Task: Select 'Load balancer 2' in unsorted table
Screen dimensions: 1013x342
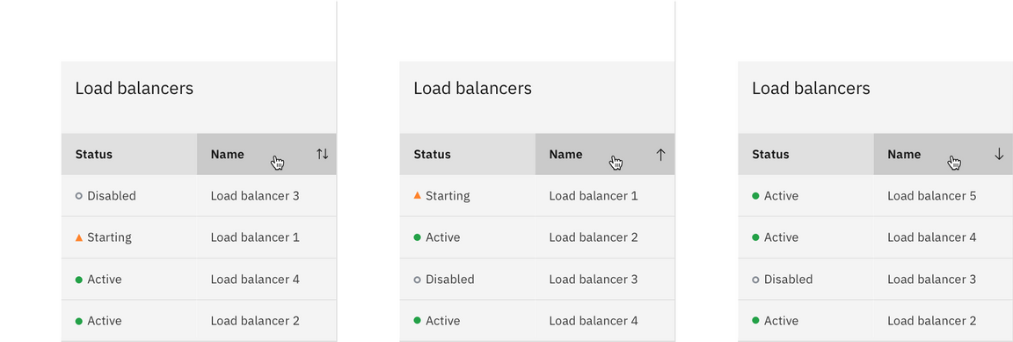Action: click(x=255, y=321)
